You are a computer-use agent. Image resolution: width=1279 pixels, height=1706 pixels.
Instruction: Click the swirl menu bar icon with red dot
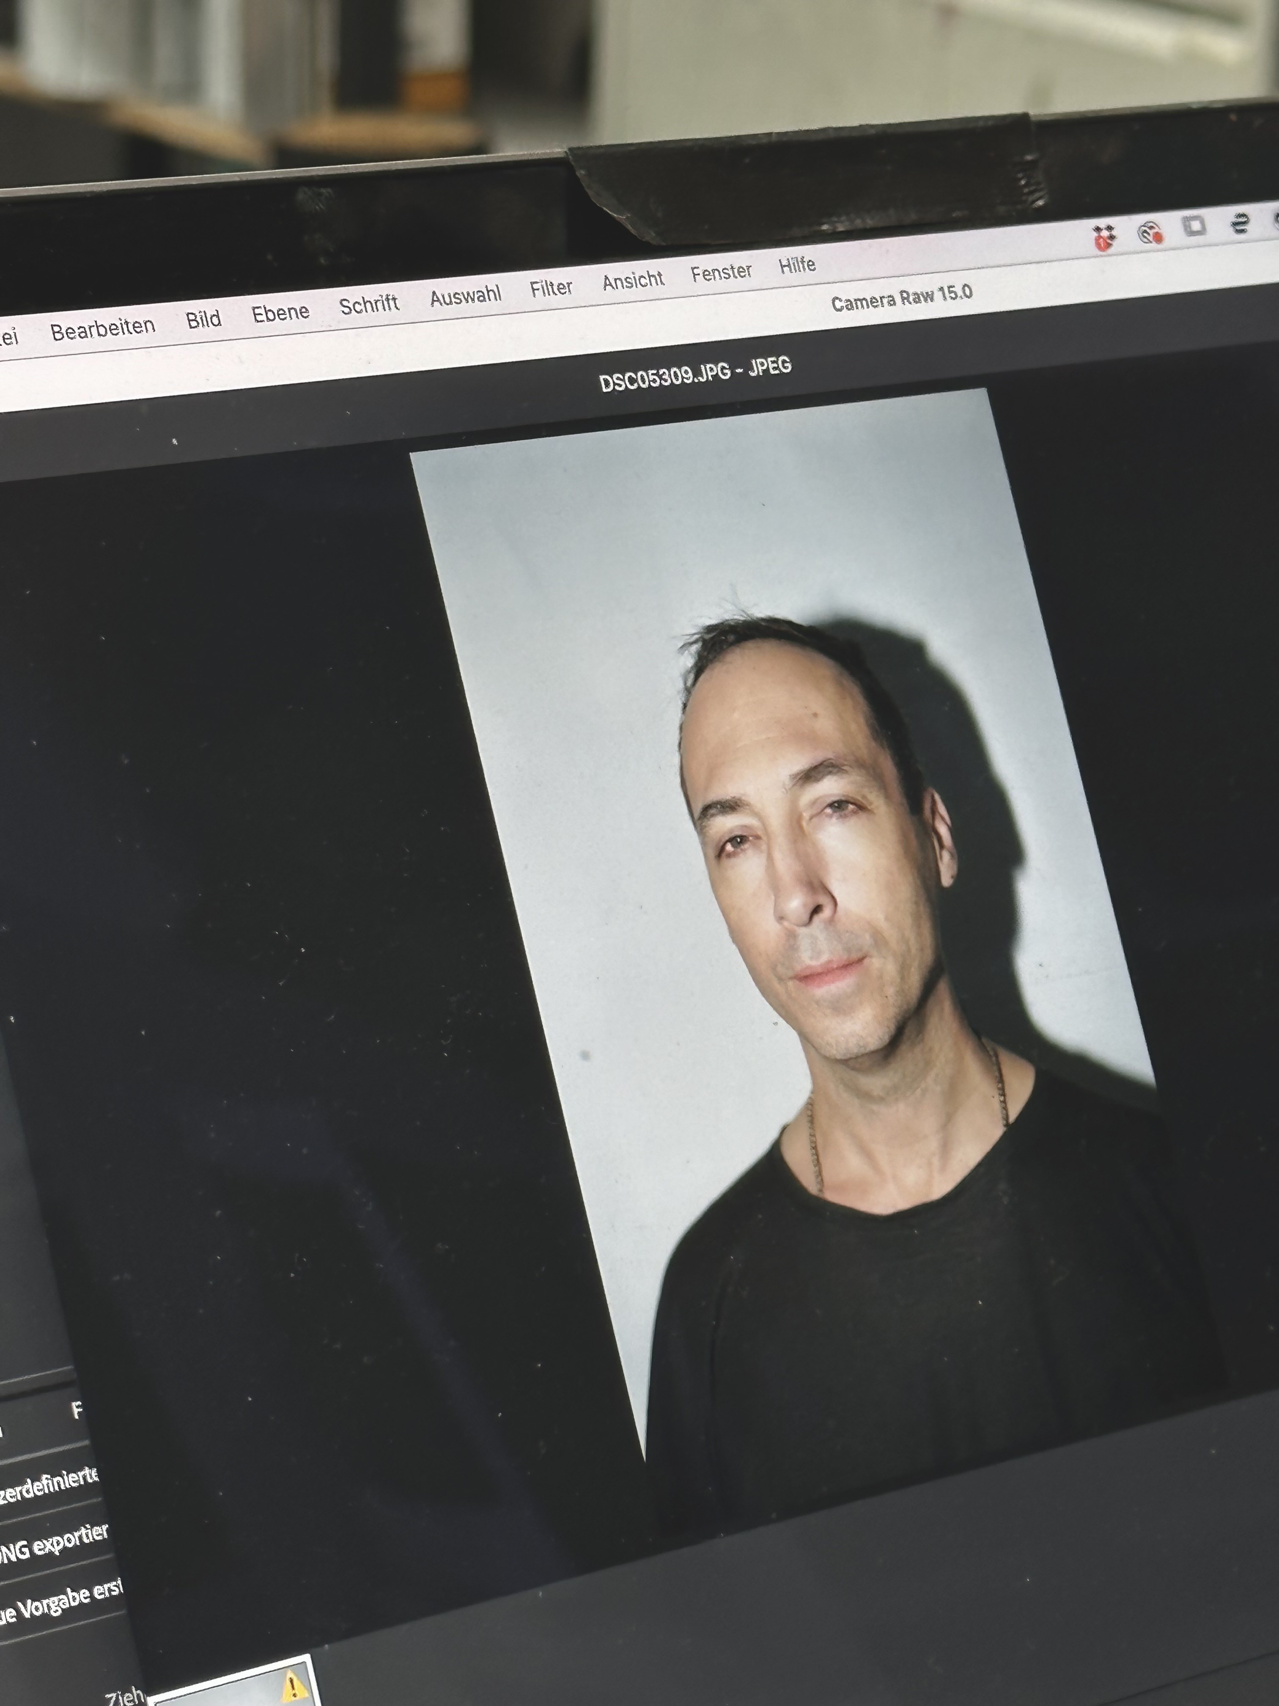click(1150, 232)
